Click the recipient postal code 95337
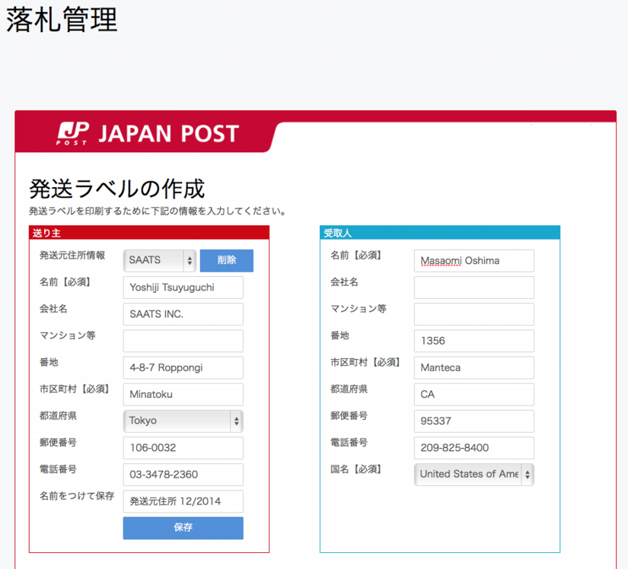Viewport: 628px width, 569px height. (x=473, y=421)
